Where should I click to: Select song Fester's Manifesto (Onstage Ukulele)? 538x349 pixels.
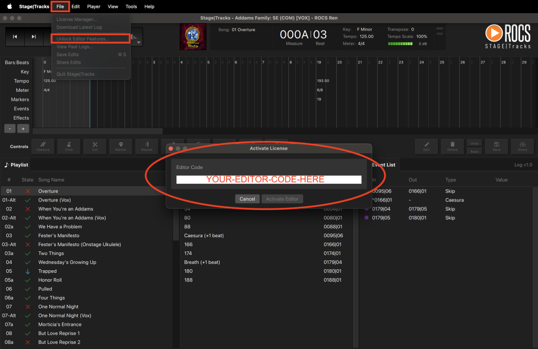pos(88,245)
